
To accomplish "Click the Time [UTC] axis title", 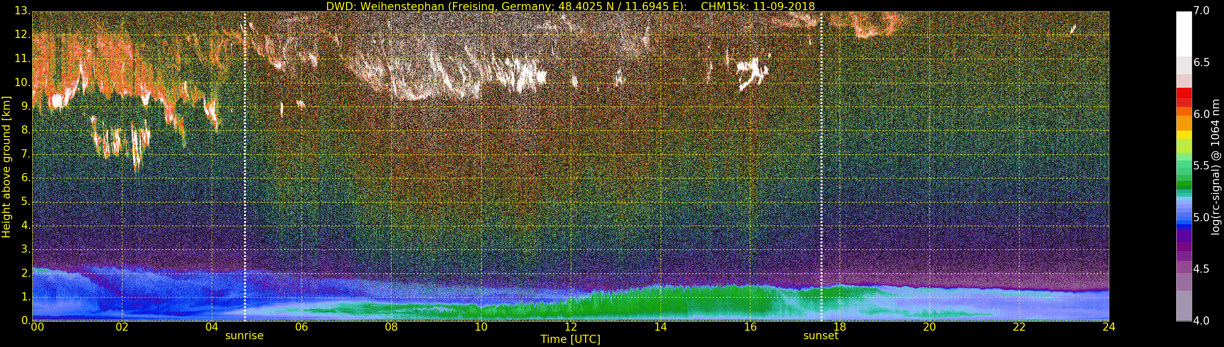I will (570, 339).
